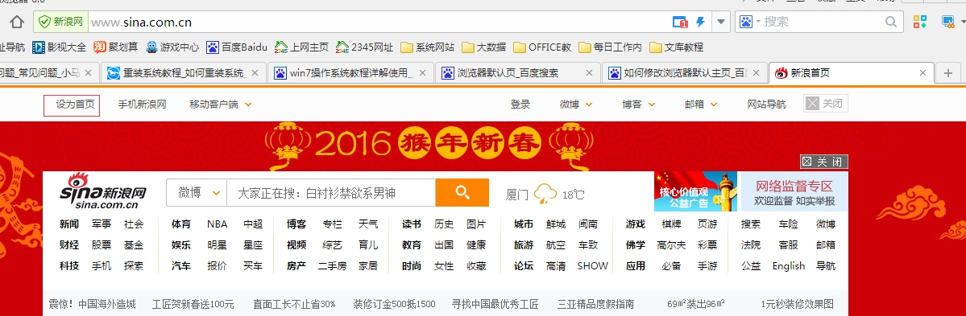Open the 系统网站 bookmark folder
This screenshot has width=966, height=316.
(x=428, y=47)
